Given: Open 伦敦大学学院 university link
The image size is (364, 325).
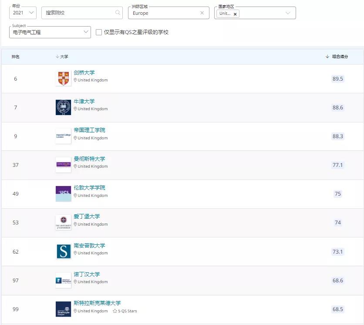Looking at the screenshot, I should pyautogui.click(x=89, y=187).
